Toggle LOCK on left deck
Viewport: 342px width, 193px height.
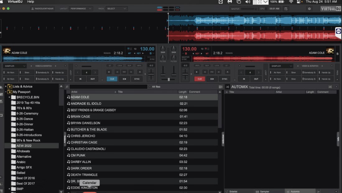(120, 65)
